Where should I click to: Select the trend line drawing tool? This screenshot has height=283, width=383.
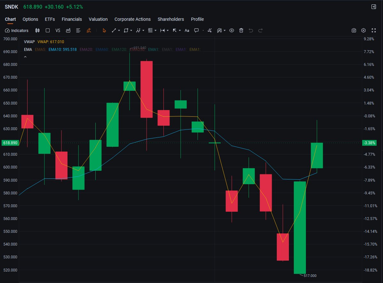(x=113, y=30)
